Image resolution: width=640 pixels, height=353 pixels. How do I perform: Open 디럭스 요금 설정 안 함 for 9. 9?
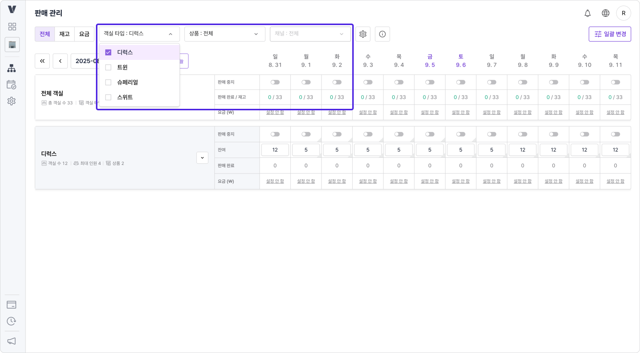click(553, 181)
